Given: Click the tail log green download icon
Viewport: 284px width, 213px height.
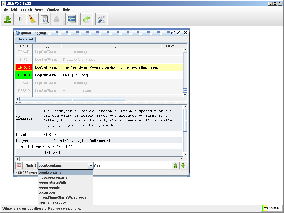Looking at the screenshot, I should [x=7, y=19].
